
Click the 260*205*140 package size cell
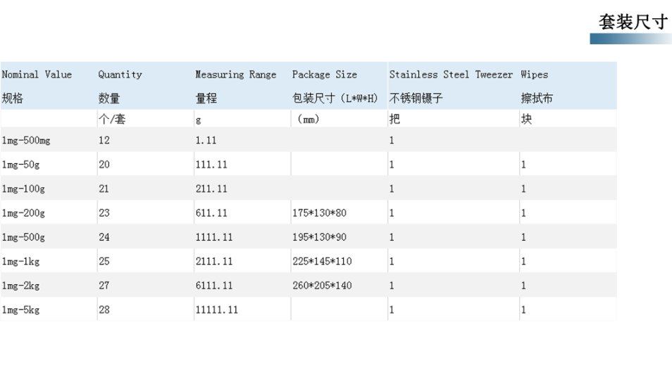[x=322, y=286]
